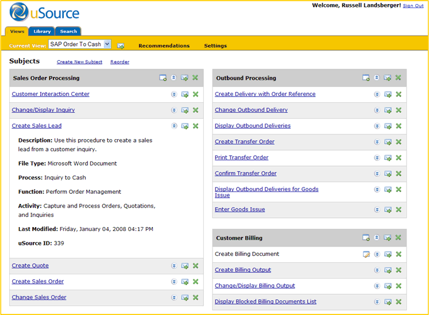Viewport: 429px width, 315px height.
Task: Collapse the Customer Billing subject
Action: click(377, 237)
